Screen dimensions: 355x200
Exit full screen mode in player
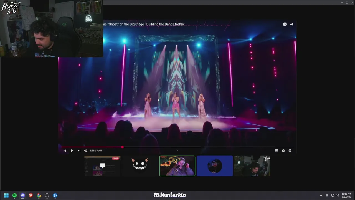[290, 151]
